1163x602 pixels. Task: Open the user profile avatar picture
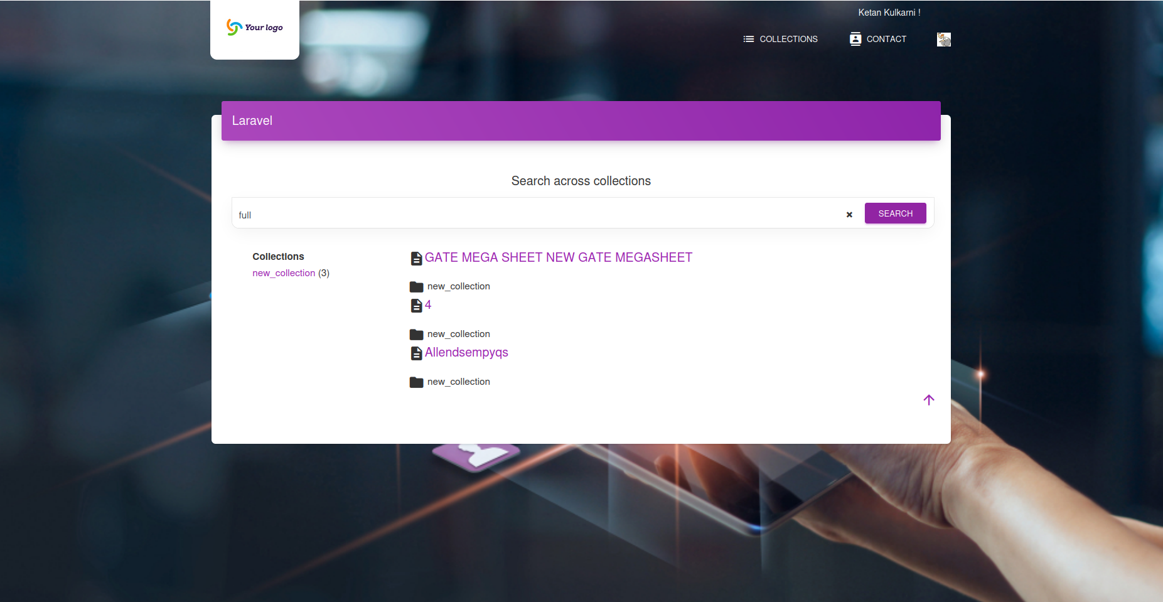point(943,39)
